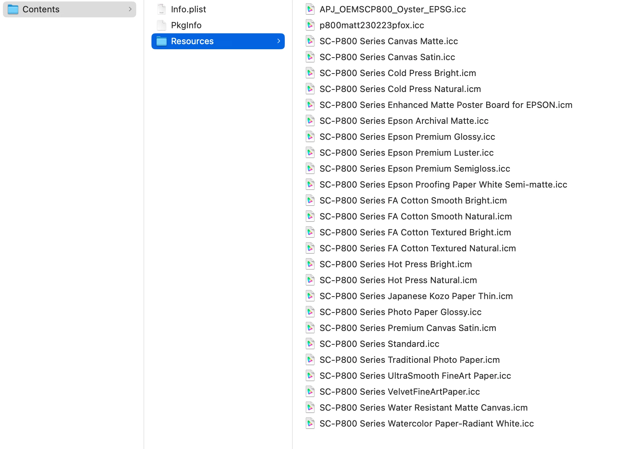Screen dimensions: 621x449
Task: Click icon of Canvas Satin.icc profile
Action: pos(310,57)
